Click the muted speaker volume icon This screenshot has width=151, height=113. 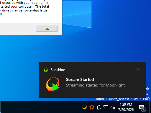pos(113,107)
